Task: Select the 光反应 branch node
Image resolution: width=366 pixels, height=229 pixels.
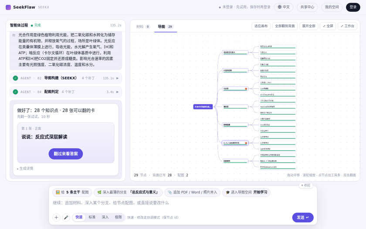Action: pos(235,89)
